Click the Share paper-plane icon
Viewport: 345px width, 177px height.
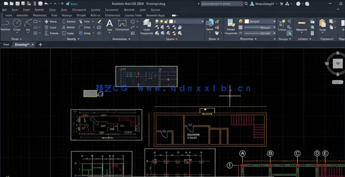click(x=68, y=4)
